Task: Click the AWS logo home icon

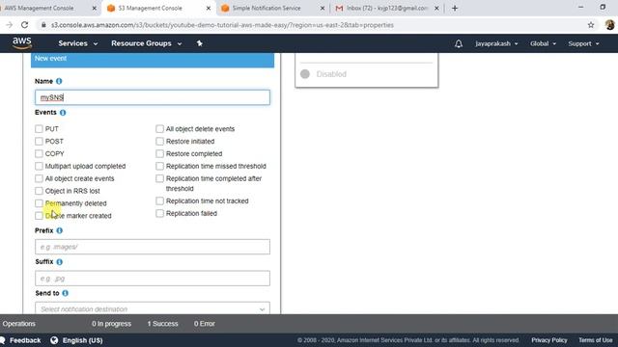Action: click(x=22, y=43)
